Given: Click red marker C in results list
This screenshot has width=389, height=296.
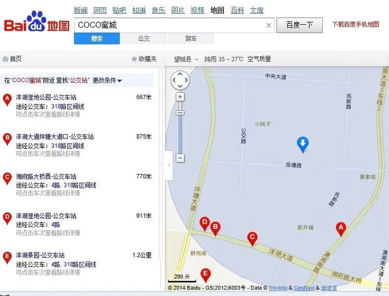Looking at the screenshot, I should coord(7,179).
